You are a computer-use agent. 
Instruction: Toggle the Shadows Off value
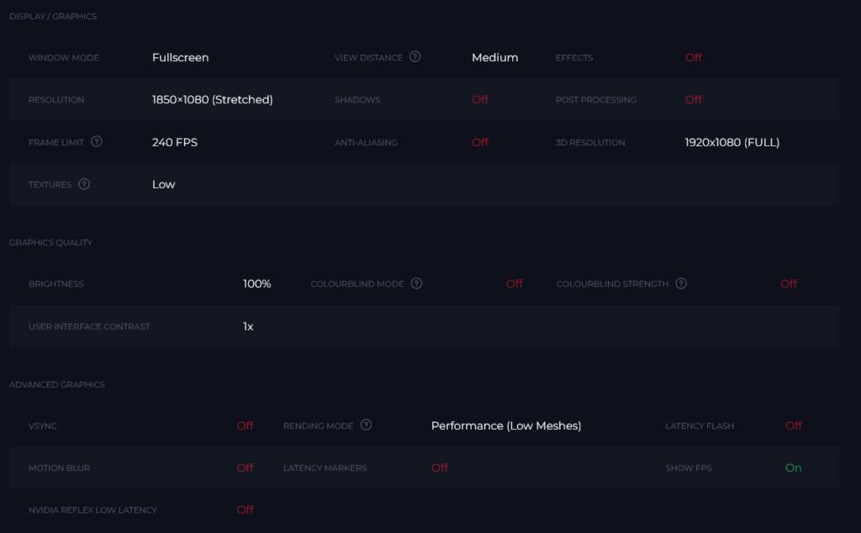coord(480,99)
